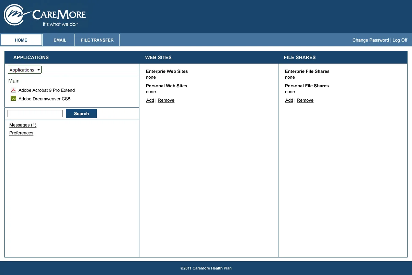Expand the Applications dropdown
This screenshot has width=412, height=275.
coord(25,70)
